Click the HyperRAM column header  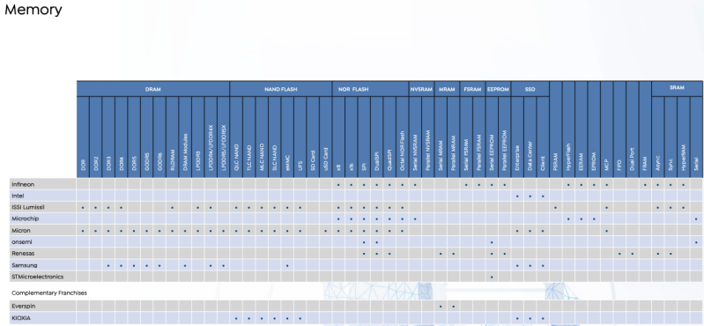pos(684,137)
